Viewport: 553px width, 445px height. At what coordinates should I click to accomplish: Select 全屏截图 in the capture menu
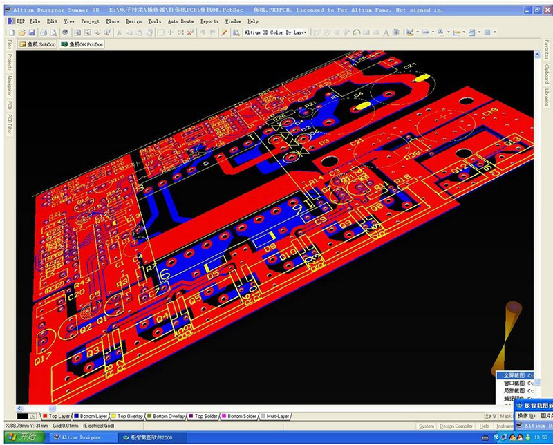coord(513,375)
